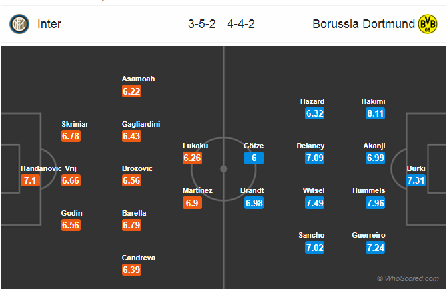Click Götze's rating badge showing 6
Viewport: 447px width, 289px height.
coord(254,158)
